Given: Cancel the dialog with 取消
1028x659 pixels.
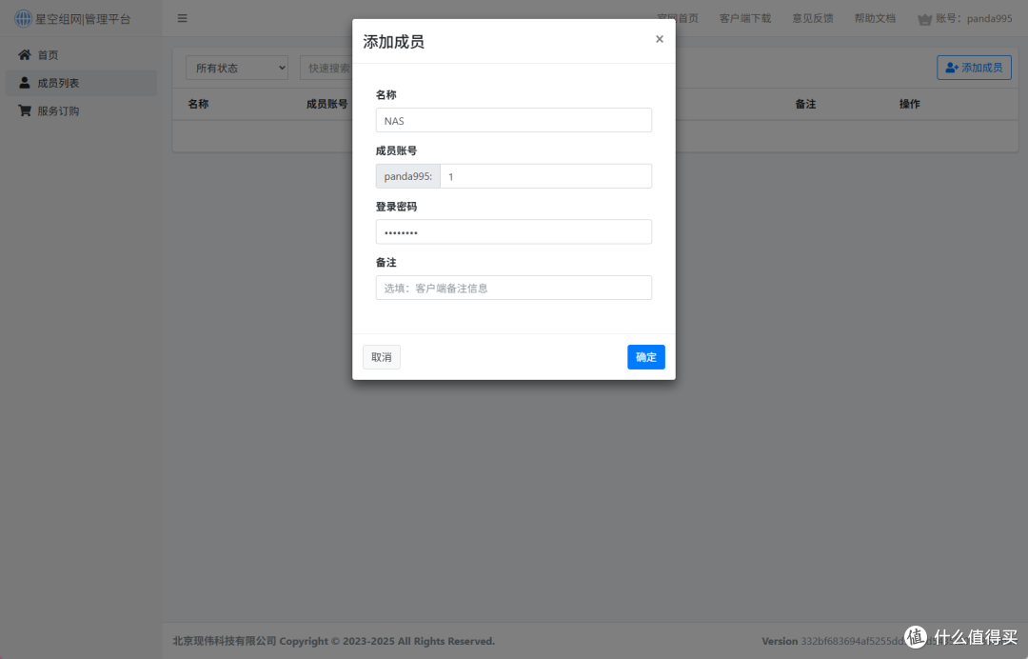Looking at the screenshot, I should [382, 357].
